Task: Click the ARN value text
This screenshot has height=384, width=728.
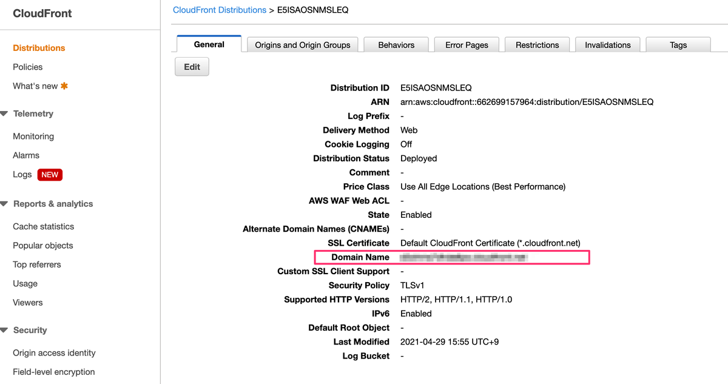Action: click(527, 102)
